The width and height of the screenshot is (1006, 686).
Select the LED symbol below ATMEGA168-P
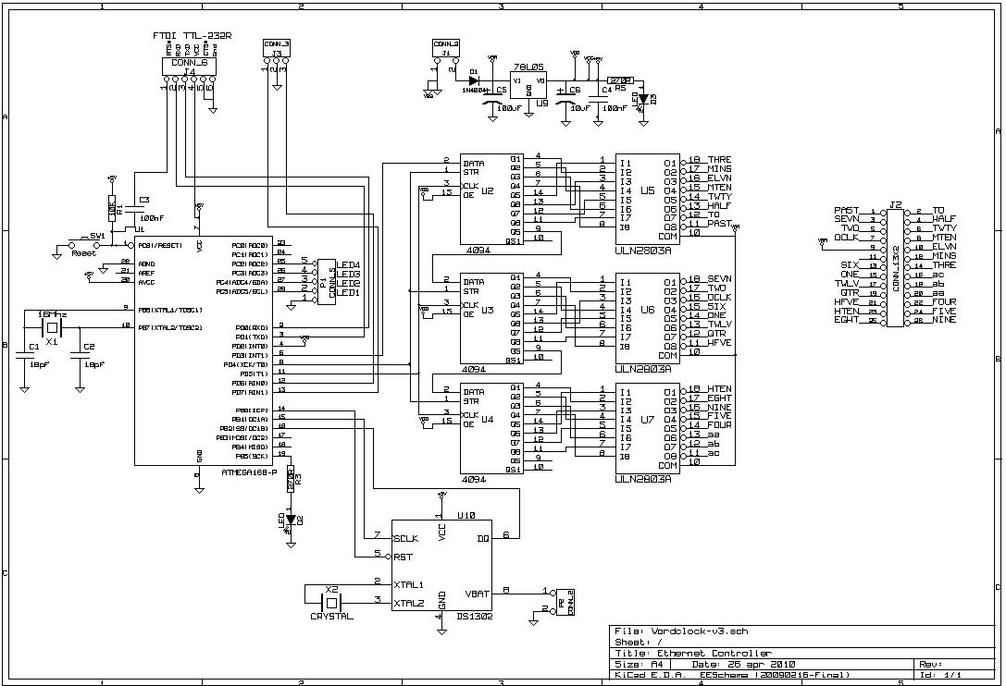292,520
